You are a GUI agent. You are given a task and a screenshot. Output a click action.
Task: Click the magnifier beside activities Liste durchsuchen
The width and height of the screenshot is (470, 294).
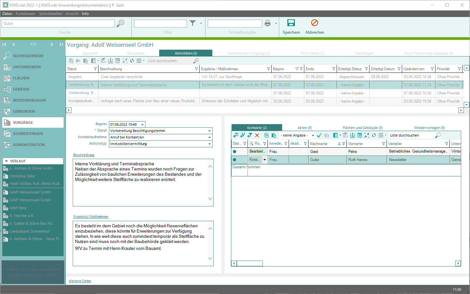(196, 61)
